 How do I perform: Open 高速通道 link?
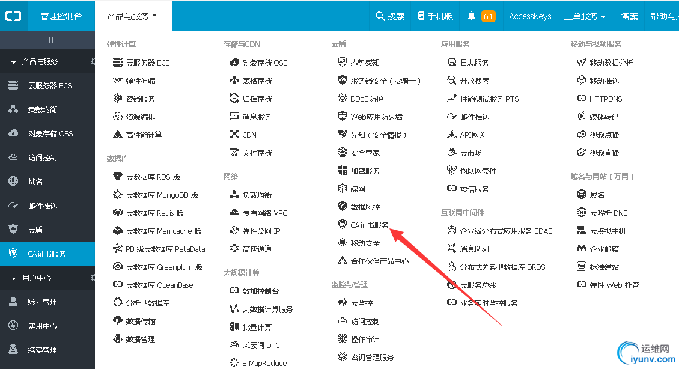[x=257, y=249]
